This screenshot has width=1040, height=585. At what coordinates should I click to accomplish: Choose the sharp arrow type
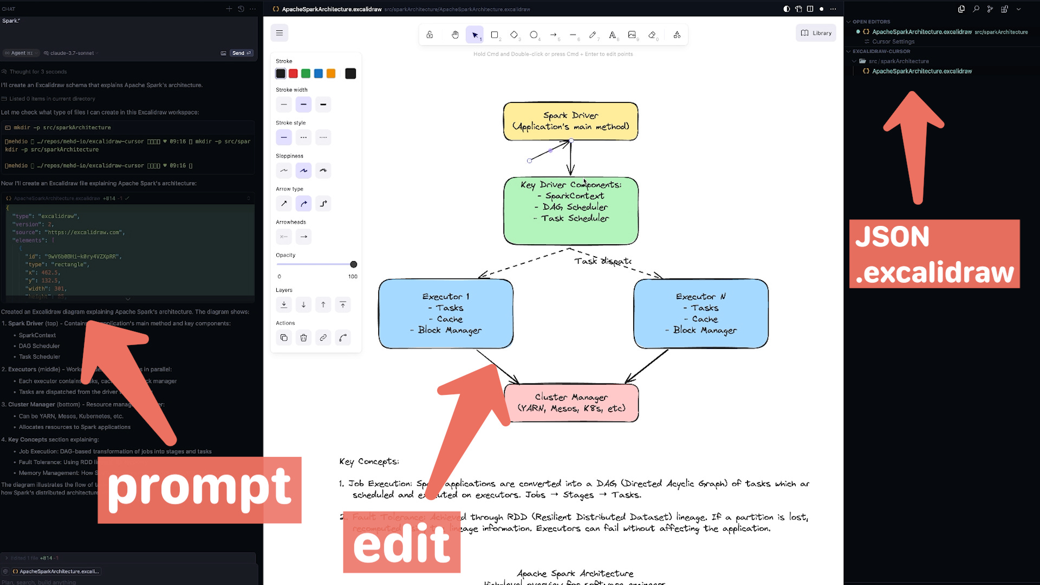(x=284, y=204)
